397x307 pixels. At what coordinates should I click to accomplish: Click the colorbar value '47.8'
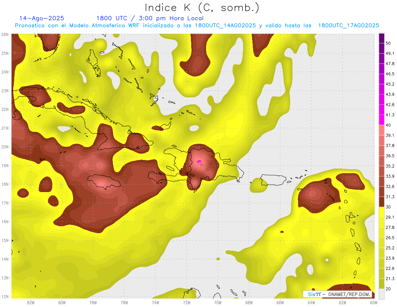click(390, 64)
